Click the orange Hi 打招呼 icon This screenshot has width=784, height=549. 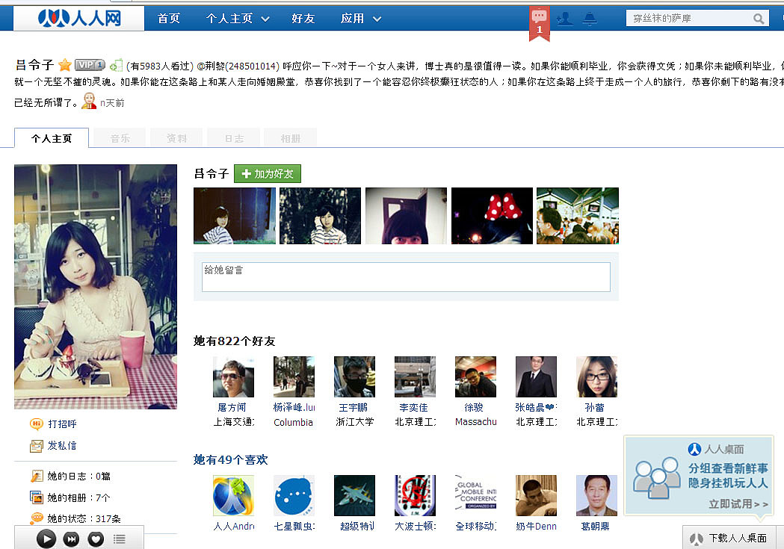click(x=36, y=424)
